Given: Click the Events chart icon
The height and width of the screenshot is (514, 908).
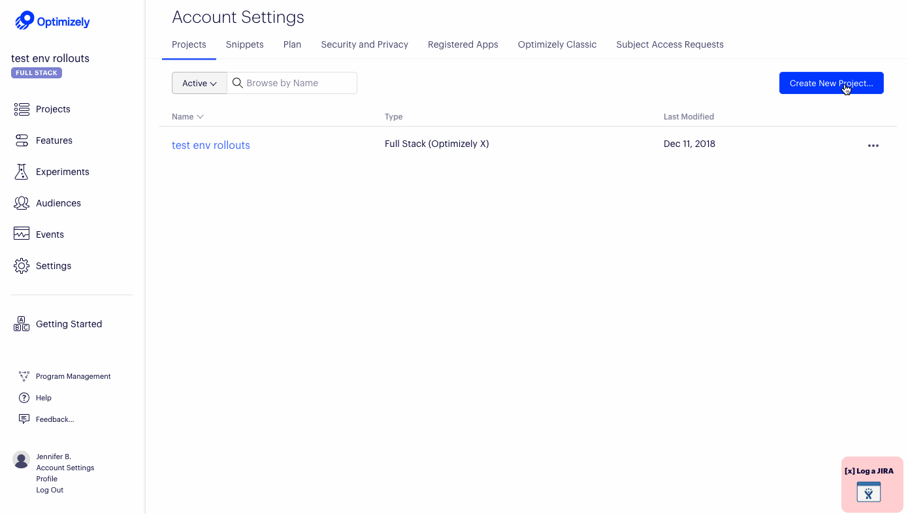Looking at the screenshot, I should [x=22, y=234].
